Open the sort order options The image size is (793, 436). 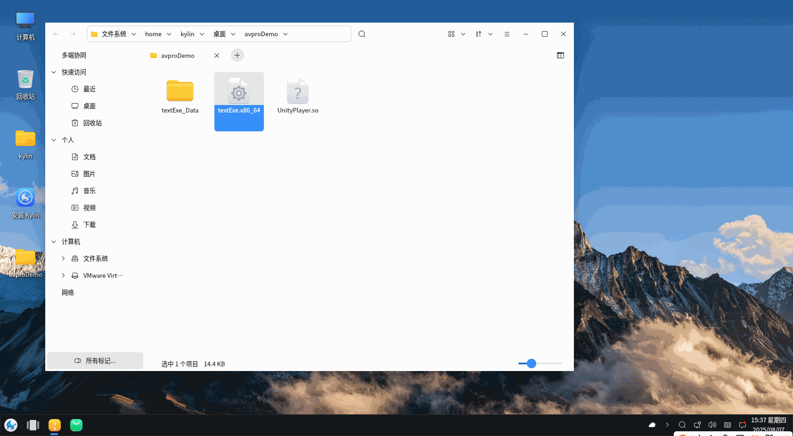479,34
